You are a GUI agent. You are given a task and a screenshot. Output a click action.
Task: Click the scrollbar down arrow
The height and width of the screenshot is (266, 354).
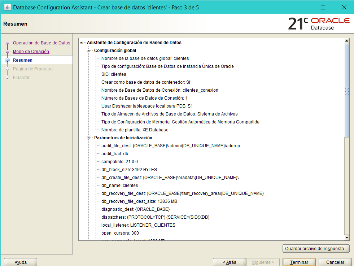[346, 237]
